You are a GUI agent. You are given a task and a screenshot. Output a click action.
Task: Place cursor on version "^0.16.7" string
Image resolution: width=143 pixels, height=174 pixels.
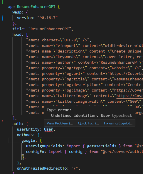tap(47, 18)
